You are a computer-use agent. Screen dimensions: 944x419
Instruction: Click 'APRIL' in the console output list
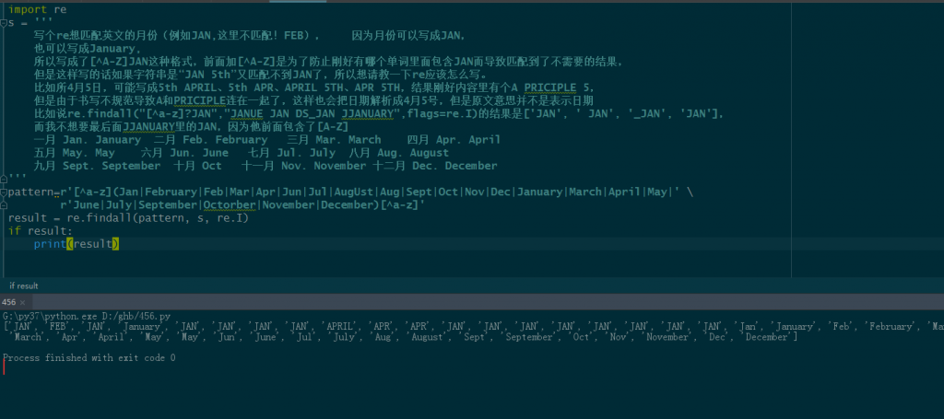click(340, 326)
